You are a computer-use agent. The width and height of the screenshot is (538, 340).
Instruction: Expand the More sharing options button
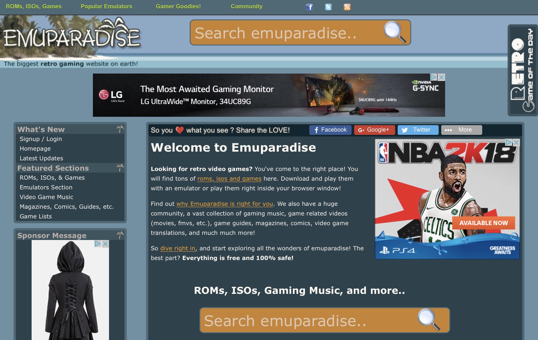click(461, 130)
